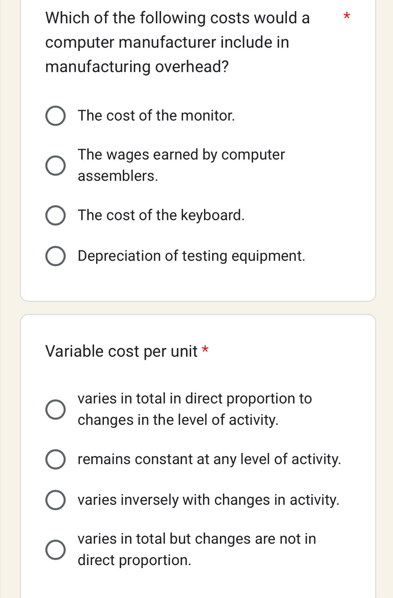
Task: Click the red asterisk beside the manufacturing overhead question
Action: coord(346,17)
